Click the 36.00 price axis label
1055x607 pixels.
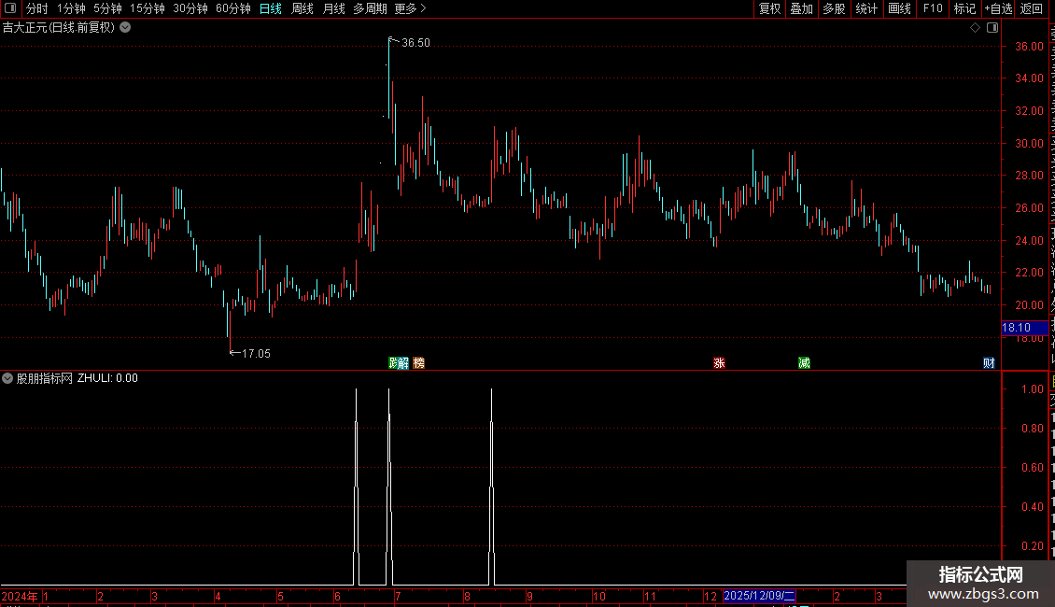1029,47
